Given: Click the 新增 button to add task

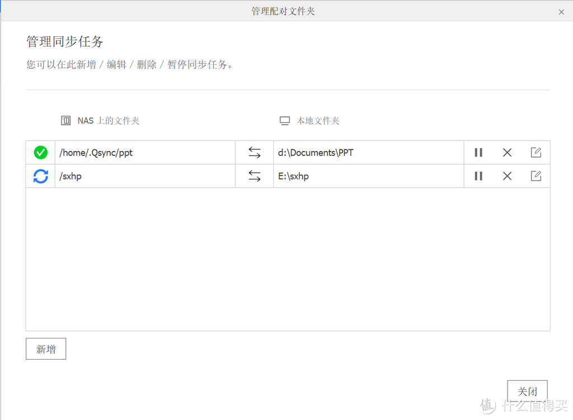Looking at the screenshot, I should click(46, 349).
